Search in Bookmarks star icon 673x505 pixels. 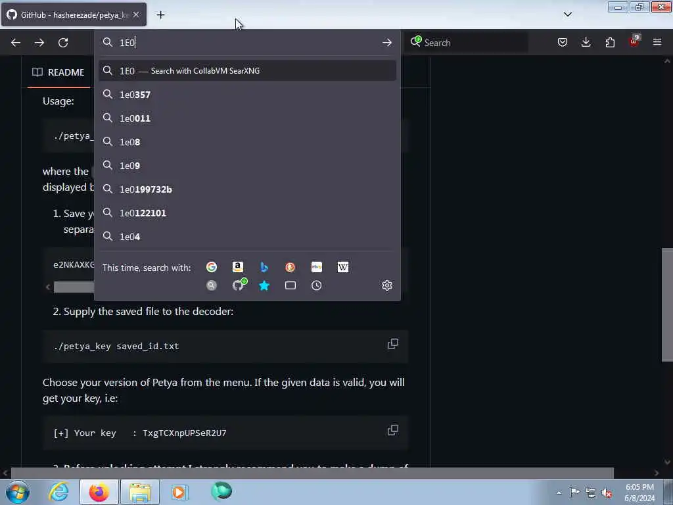(x=264, y=285)
